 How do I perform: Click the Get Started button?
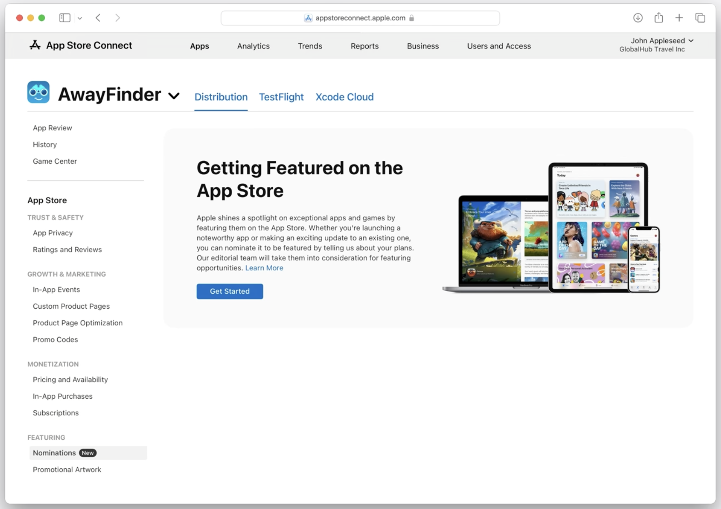[230, 291]
